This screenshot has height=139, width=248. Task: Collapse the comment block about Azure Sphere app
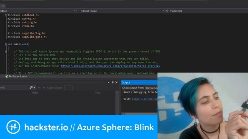click(x=6, y=51)
